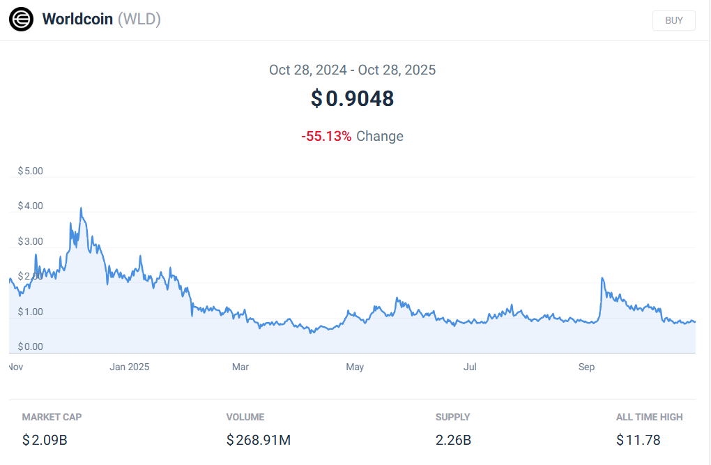Click the $3.00 y-axis label

pyautogui.click(x=30, y=242)
